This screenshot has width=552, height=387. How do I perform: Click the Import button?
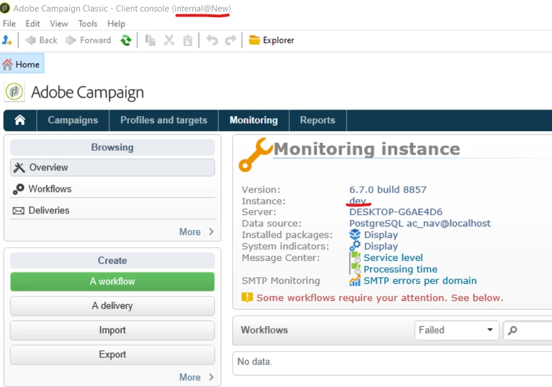coord(112,330)
